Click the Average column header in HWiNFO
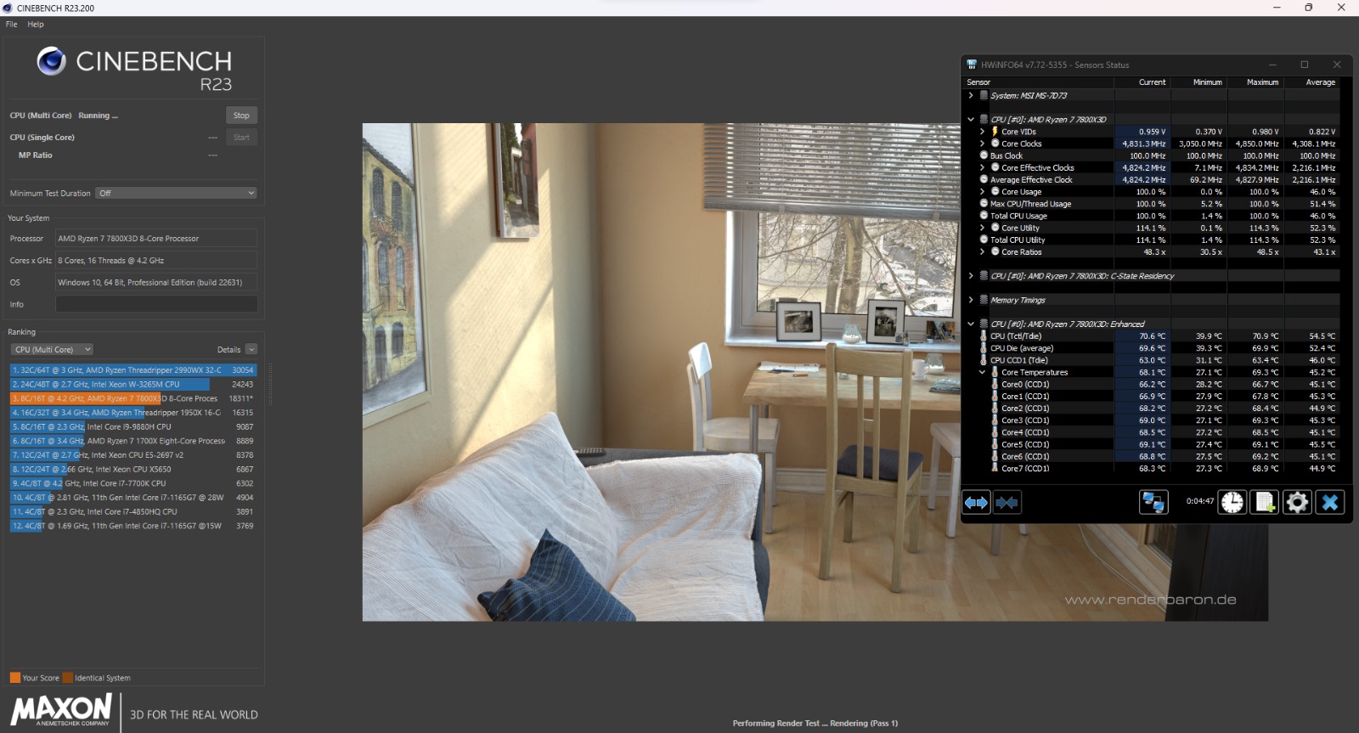This screenshot has width=1359, height=733. (x=1320, y=82)
